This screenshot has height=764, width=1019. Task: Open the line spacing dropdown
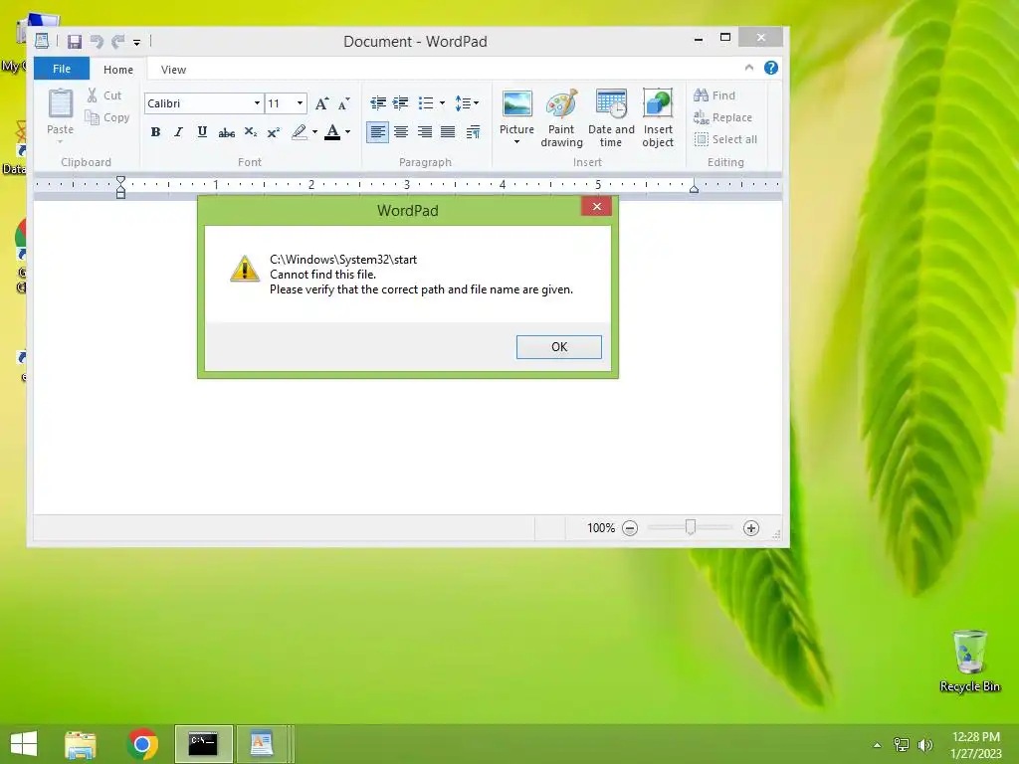(468, 103)
